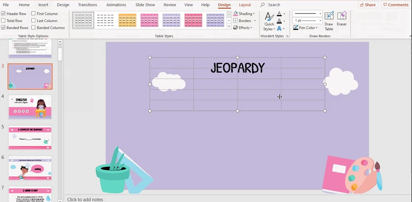Image resolution: width=412 pixels, height=202 pixels.
Task: Switch to the Home tab
Action: pos(24,5)
